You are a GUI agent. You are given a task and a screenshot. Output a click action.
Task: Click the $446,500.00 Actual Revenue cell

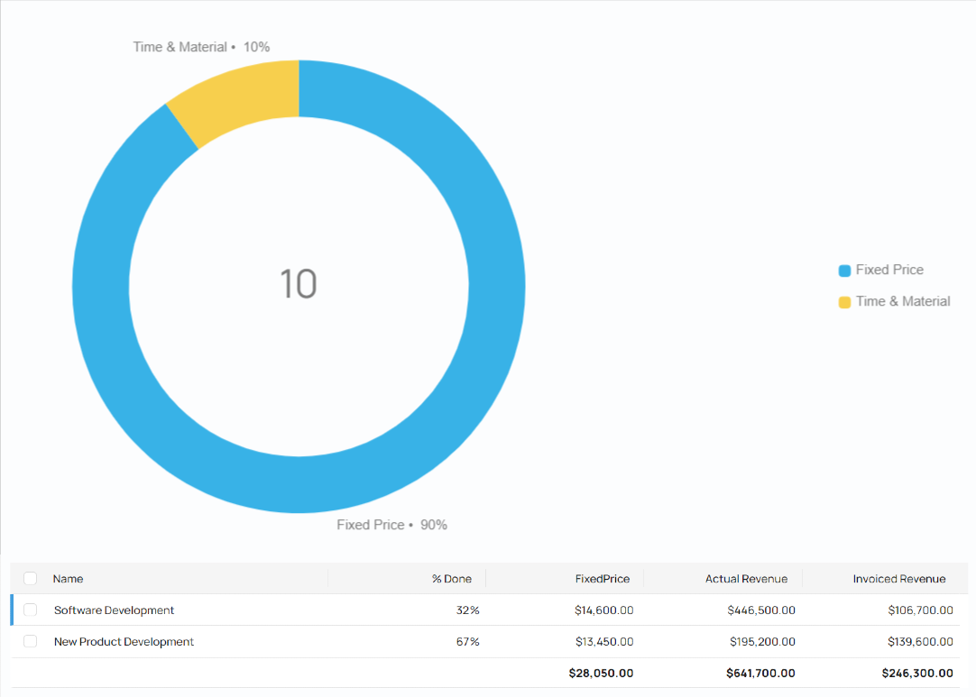pyautogui.click(x=760, y=610)
